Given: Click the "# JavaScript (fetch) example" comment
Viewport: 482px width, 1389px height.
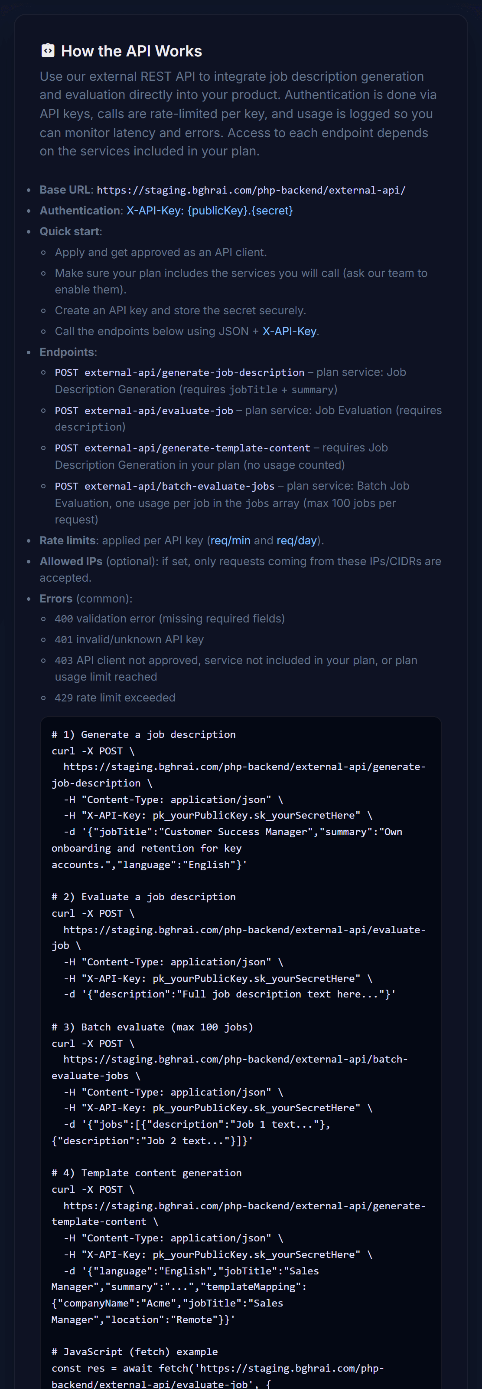Looking at the screenshot, I should [135, 1351].
